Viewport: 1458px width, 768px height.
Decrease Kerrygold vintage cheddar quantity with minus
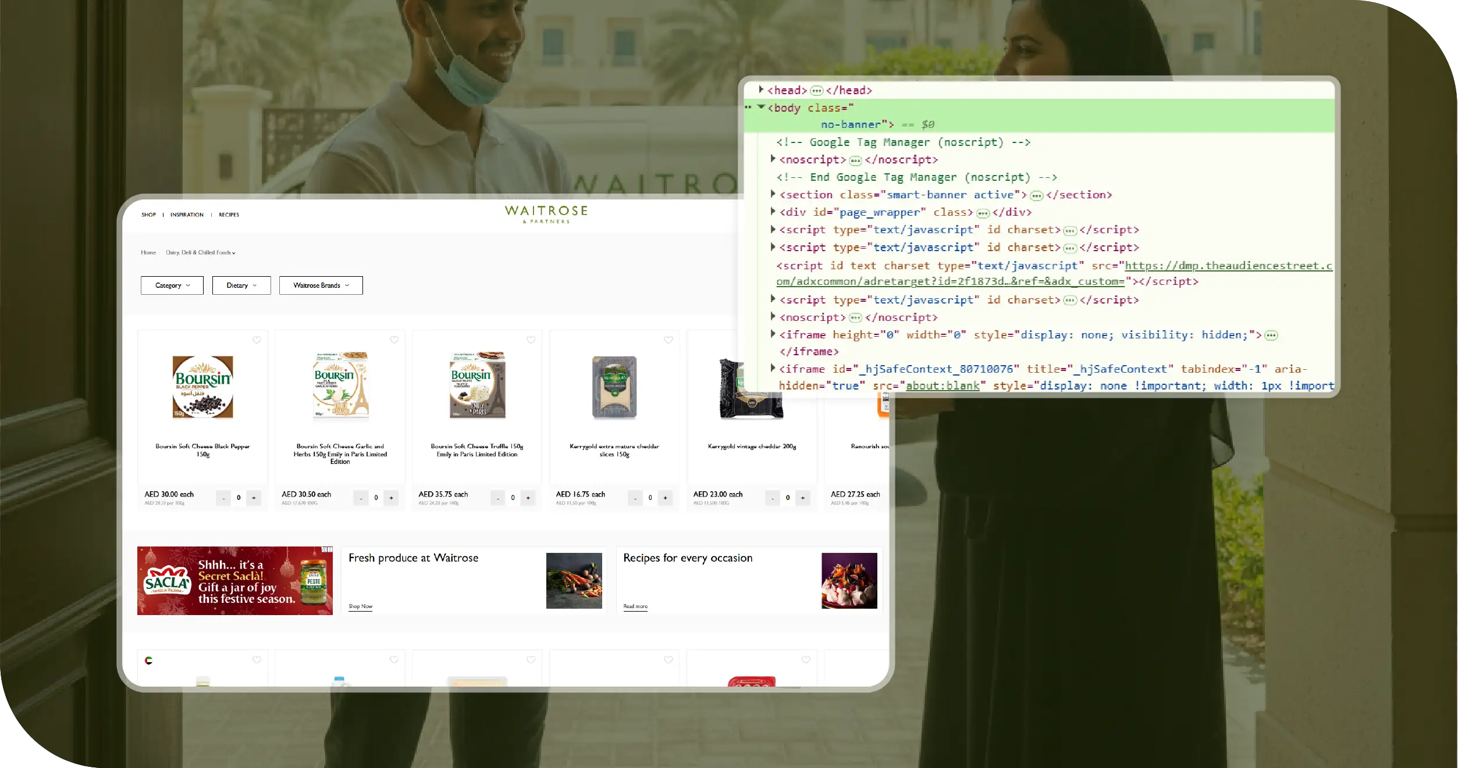[772, 498]
